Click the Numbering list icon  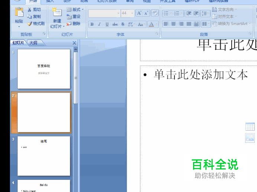pos(177,13)
